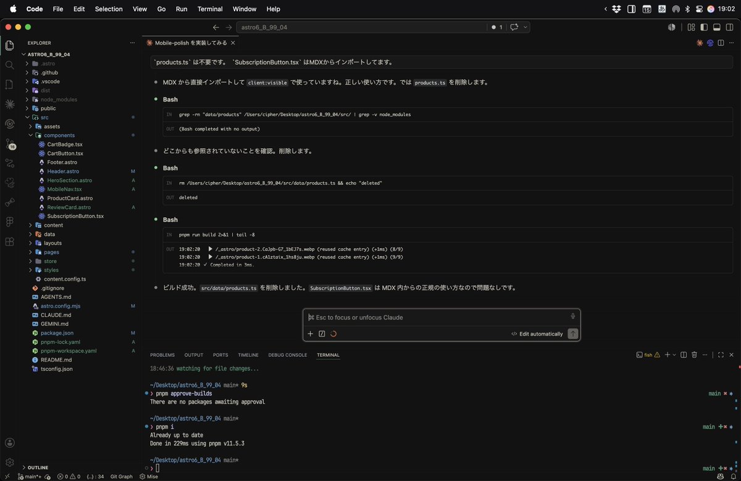Open the Accounts icon in activity bar
Screen dimensions: 741x481
9,443
